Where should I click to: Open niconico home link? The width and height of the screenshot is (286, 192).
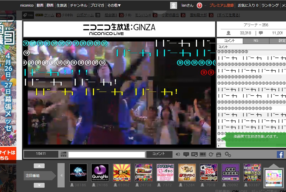point(27,5)
